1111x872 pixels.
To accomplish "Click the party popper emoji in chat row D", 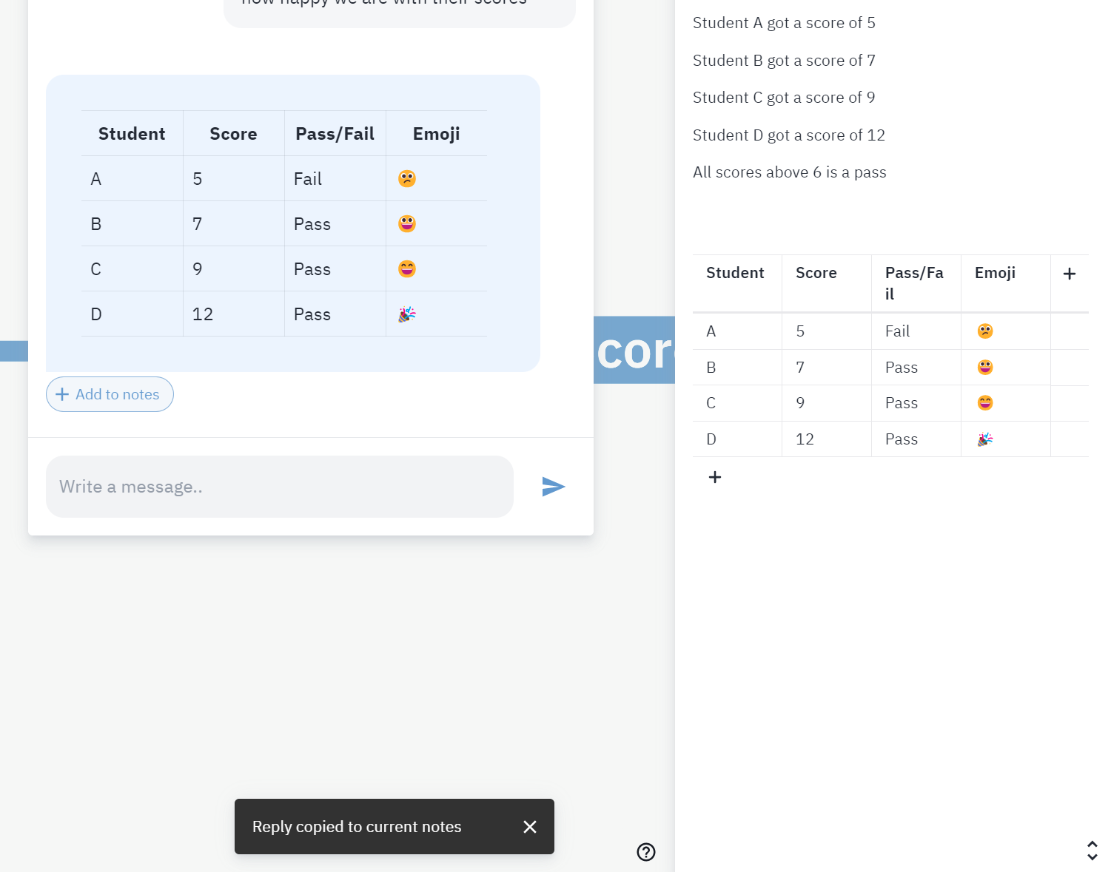I will 407,314.
